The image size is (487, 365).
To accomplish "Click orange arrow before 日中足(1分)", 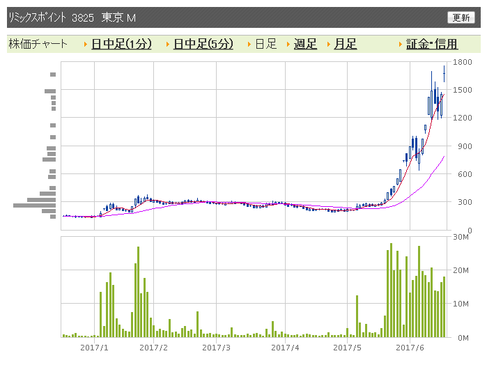I will (86, 44).
